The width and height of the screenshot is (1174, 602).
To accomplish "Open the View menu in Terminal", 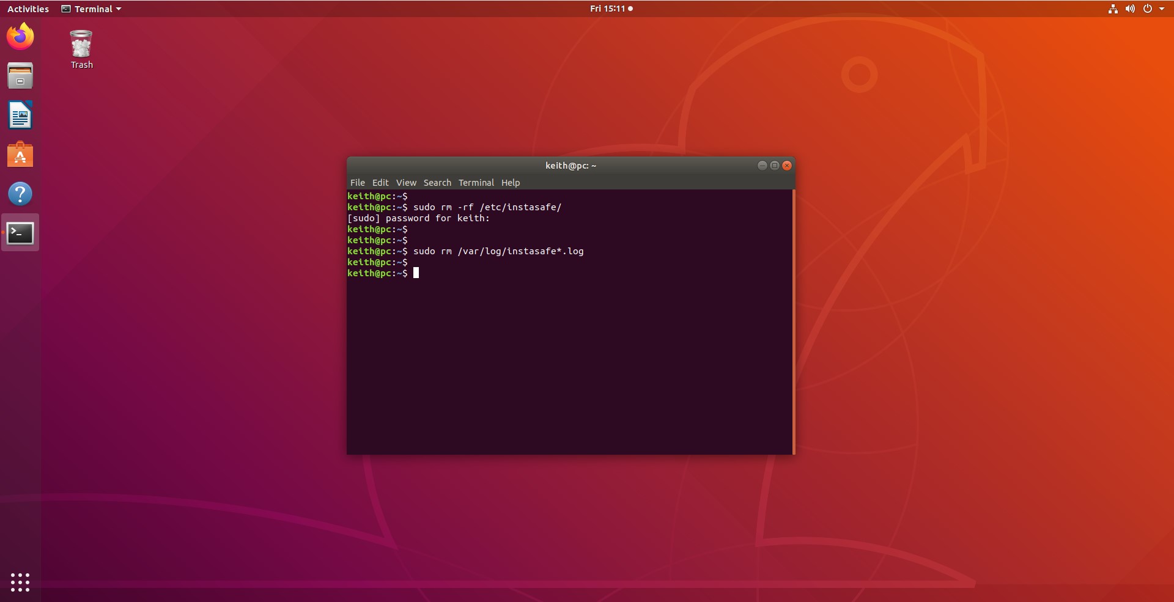I will 406,183.
